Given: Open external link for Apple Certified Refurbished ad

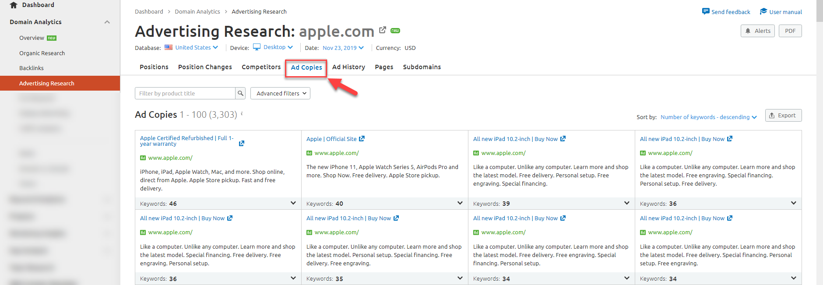Looking at the screenshot, I should 241,143.
